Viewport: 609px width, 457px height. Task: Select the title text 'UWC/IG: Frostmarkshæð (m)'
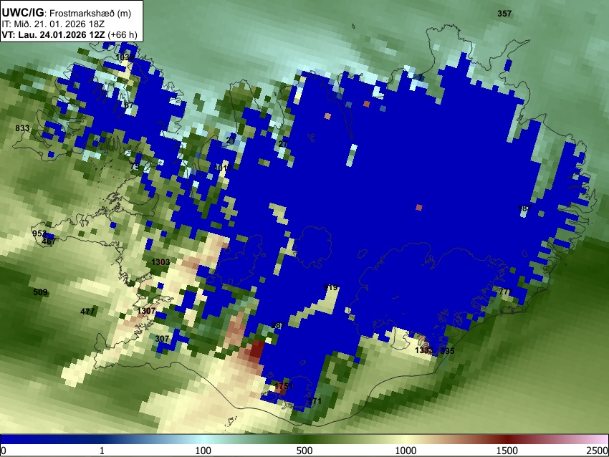(67, 13)
